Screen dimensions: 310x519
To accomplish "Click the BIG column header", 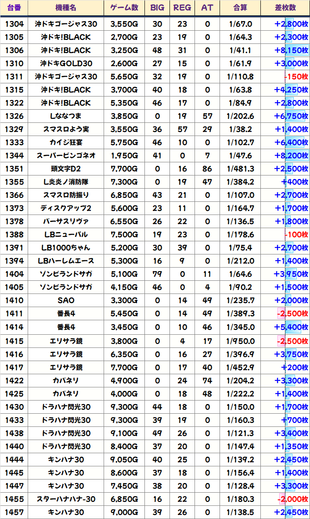I will pos(157,7).
